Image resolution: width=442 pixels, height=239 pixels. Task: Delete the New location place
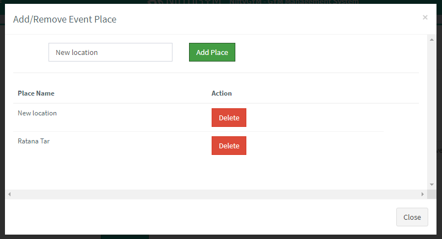pos(229,118)
